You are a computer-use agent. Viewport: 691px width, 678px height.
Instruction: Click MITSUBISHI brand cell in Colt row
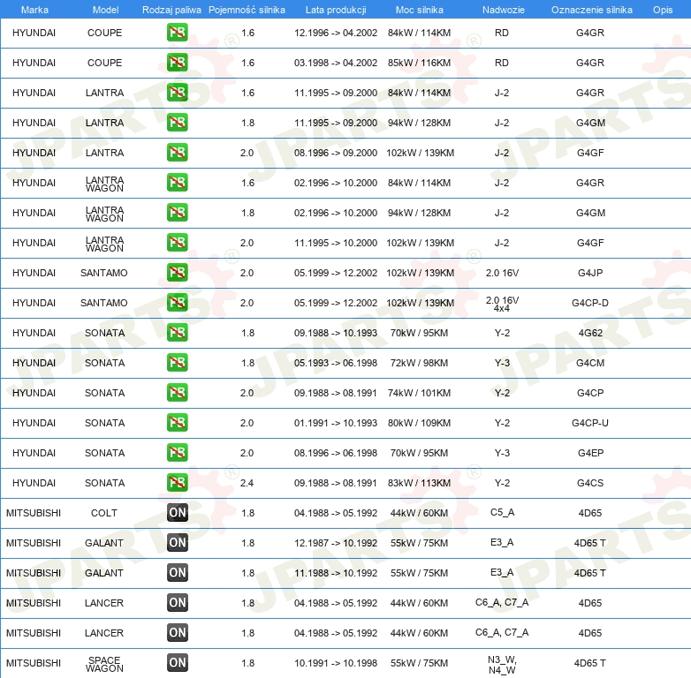point(34,513)
